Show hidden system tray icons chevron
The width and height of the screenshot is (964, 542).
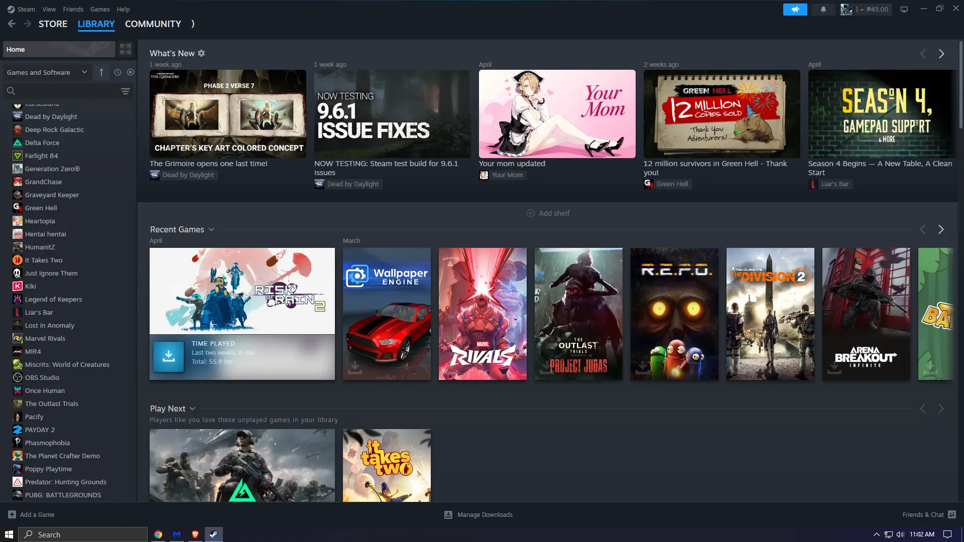pyautogui.click(x=877, y=534)
